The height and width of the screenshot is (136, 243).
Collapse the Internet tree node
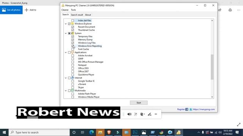pos(66,78)
